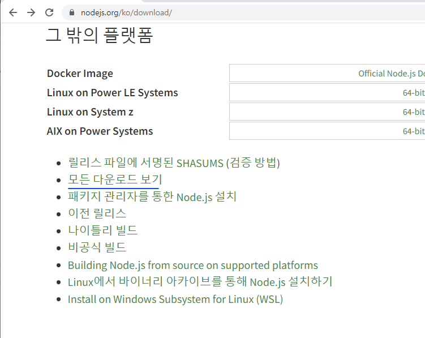Go forward to the next page
This screenshot has width=425, height=338.
(x=31, y=12)
